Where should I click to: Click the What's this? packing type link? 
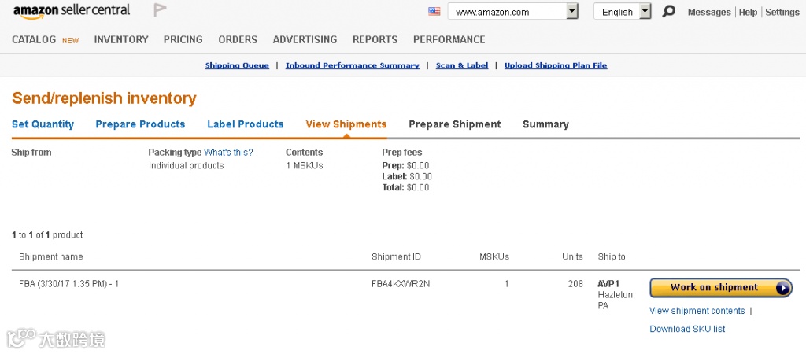coord(228,153)
